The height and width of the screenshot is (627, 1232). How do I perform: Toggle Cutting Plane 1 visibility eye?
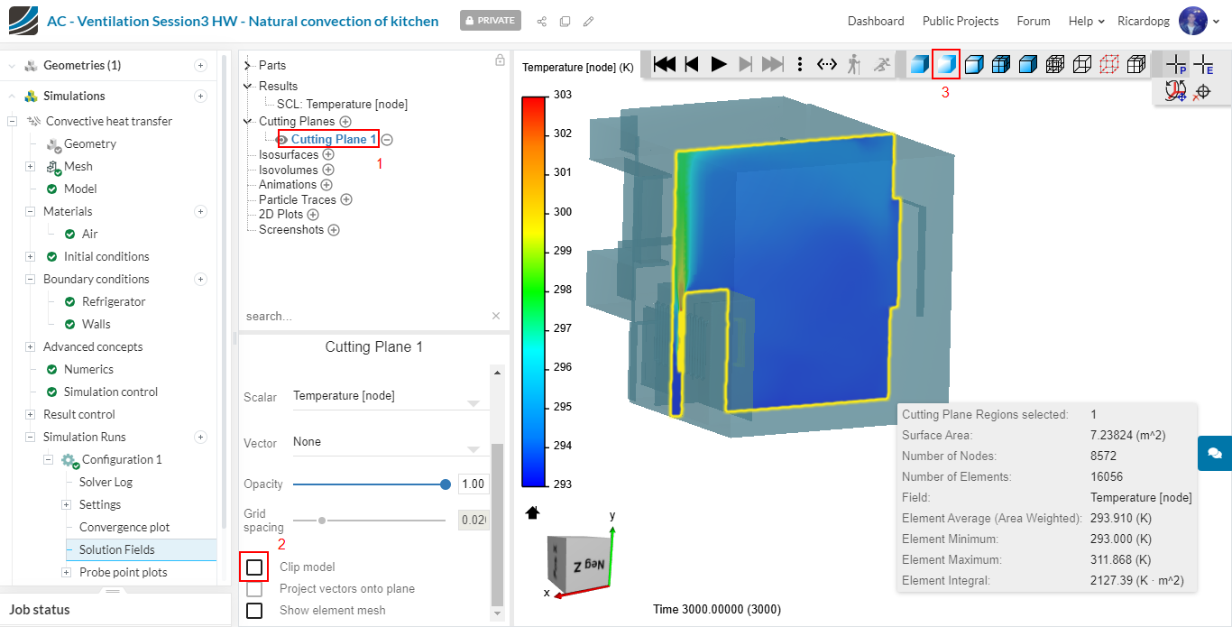point(282,140)
